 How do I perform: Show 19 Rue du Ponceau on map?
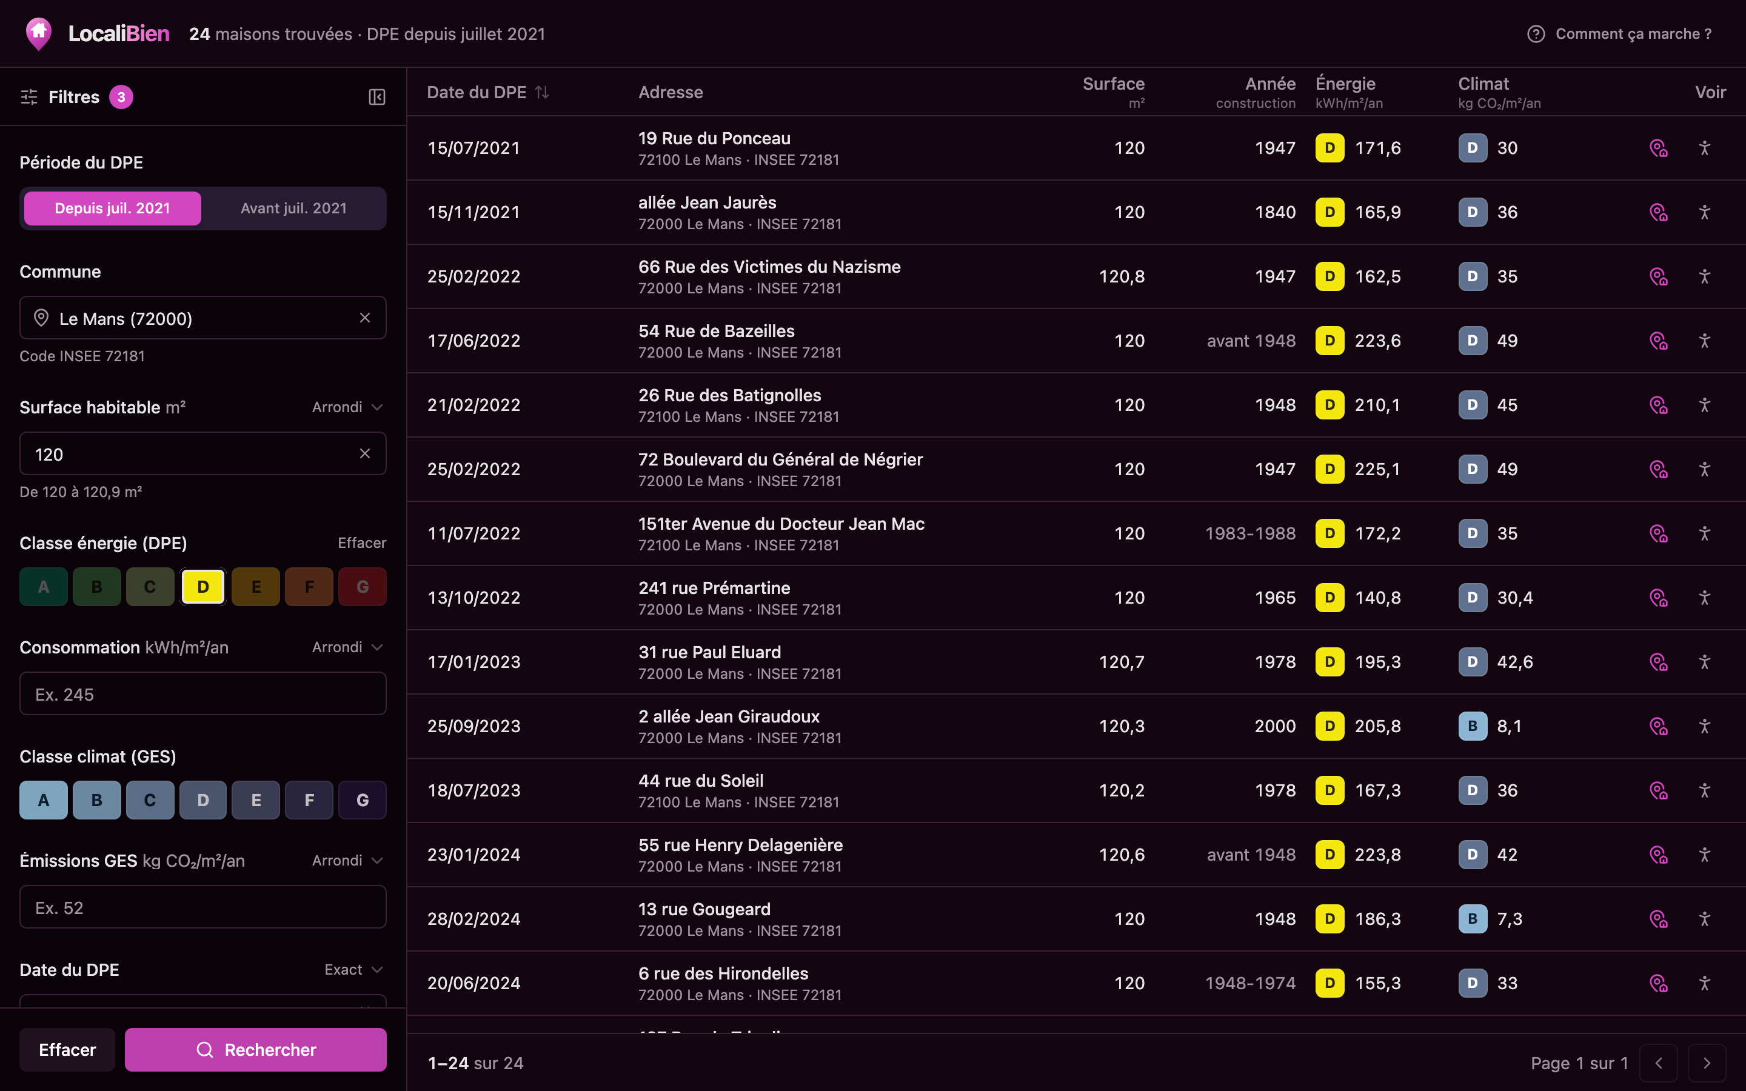(1659, 148)
